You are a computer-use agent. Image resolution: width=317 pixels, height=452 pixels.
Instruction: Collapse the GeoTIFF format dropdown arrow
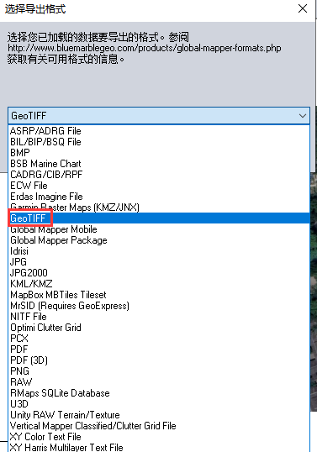[303, 116]
